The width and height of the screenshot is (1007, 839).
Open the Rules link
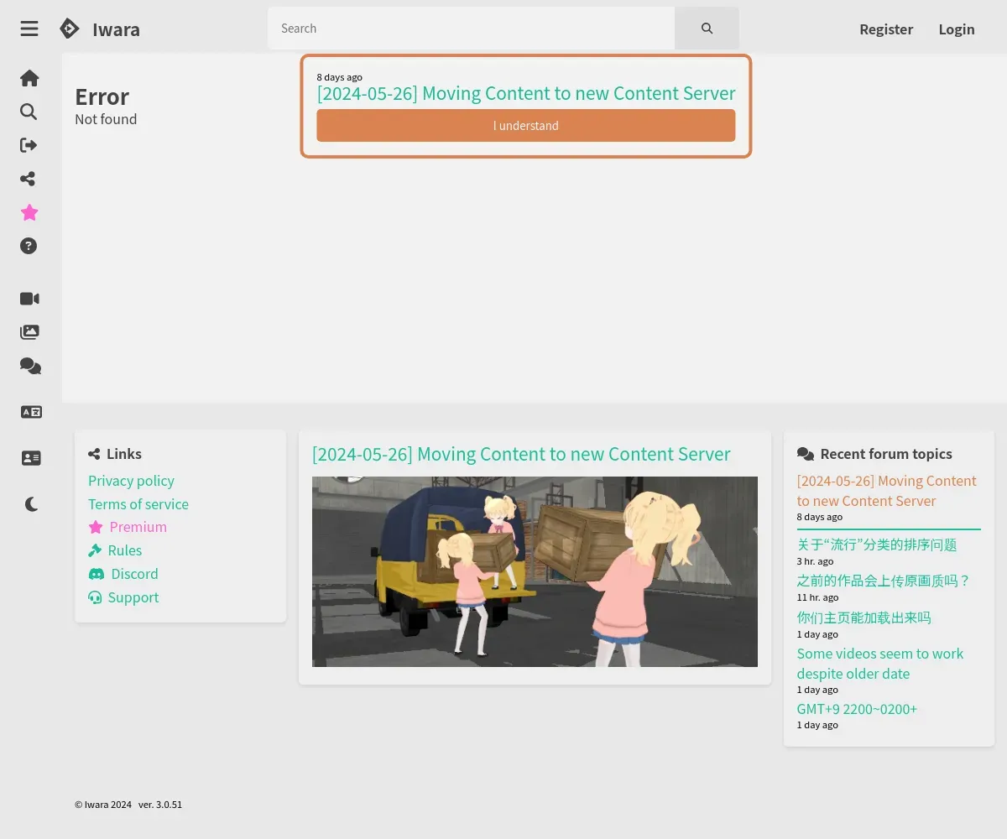(125, 550)
